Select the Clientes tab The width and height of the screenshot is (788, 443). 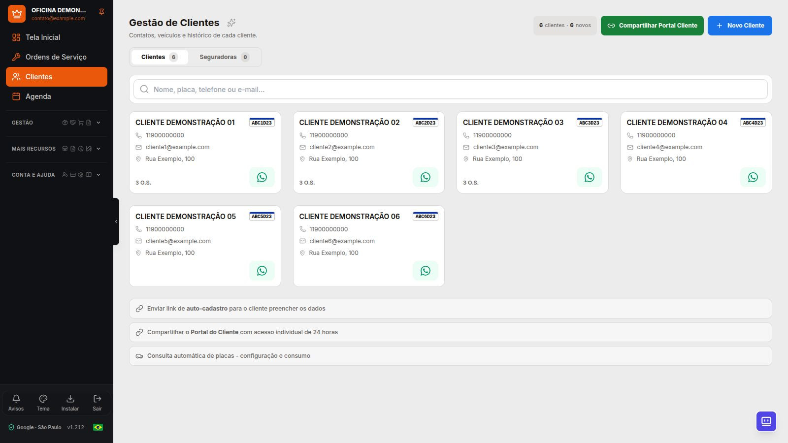click(x=160, y=57)
